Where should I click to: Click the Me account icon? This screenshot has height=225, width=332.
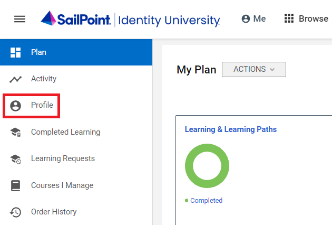point(245,19)
